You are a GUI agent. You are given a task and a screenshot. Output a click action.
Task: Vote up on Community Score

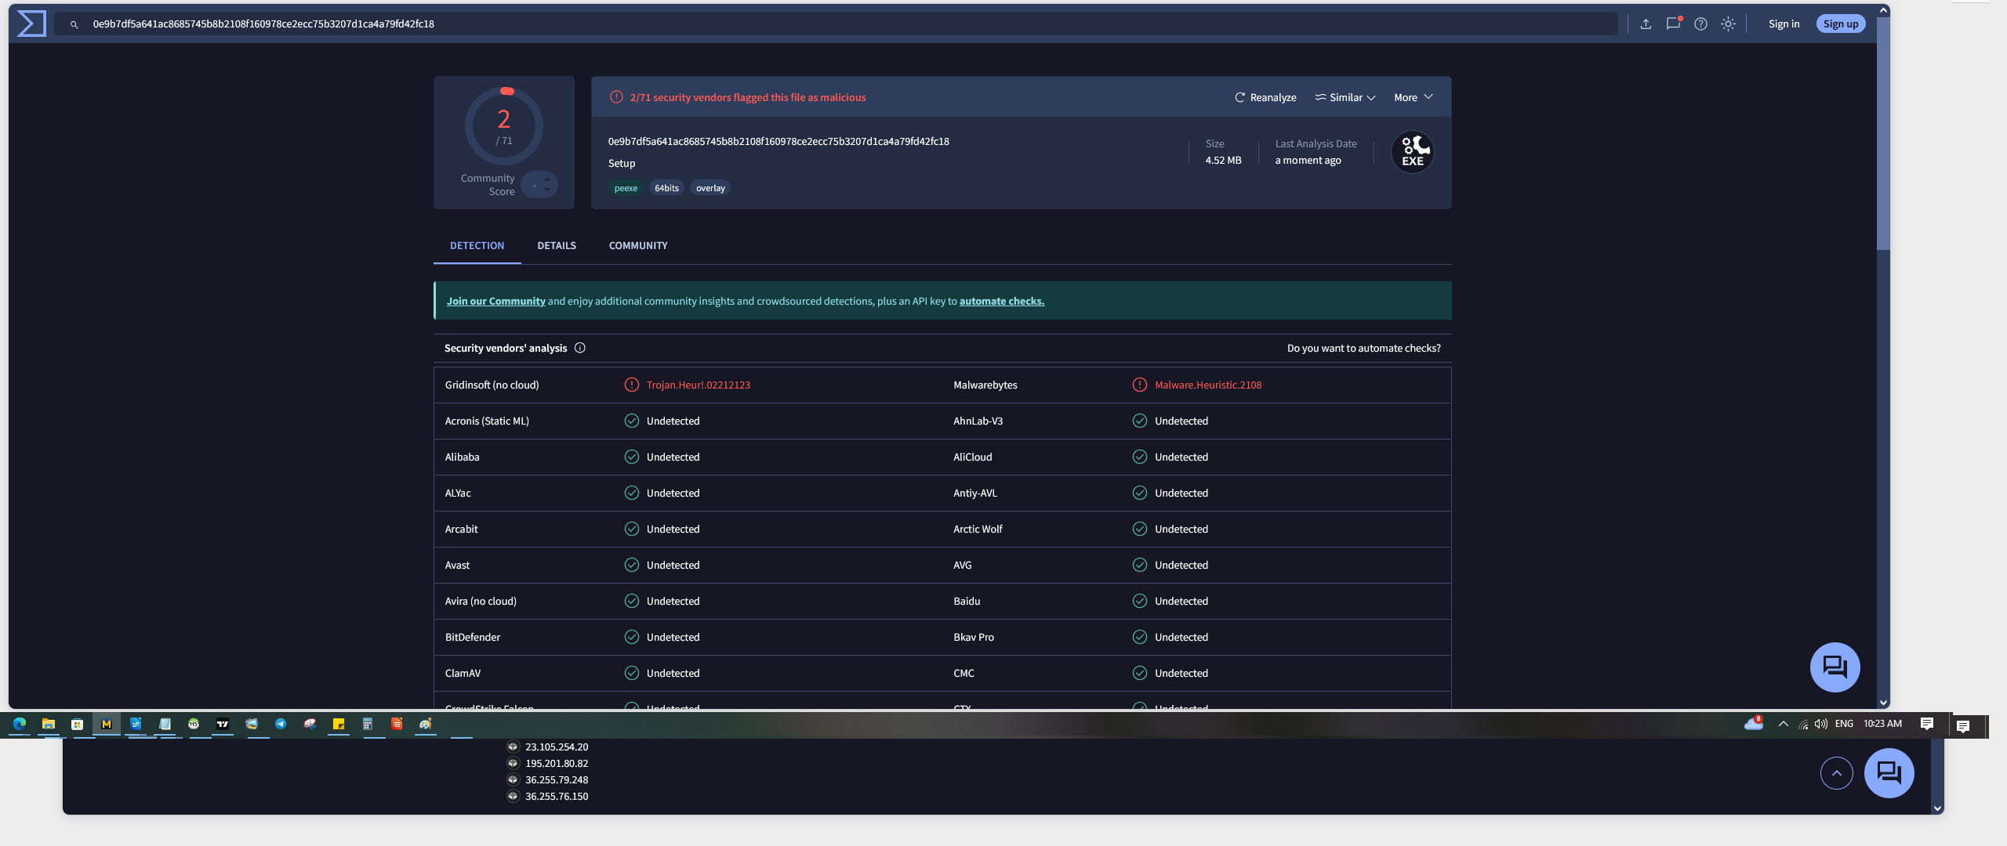tap(547, 179)
